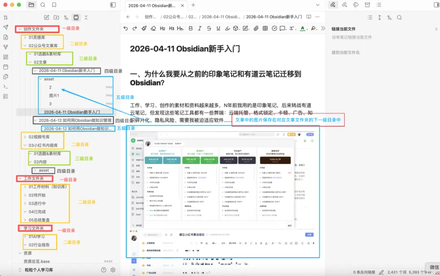Insert a table from toolbar
This screenshot has height=276, width=440.
pyautogui.click(x=265, y=28)
